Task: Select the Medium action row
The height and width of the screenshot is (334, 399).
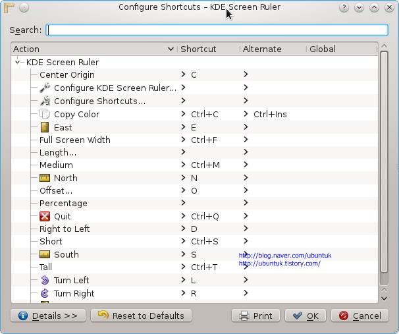Action: click(x=195, y=165)
